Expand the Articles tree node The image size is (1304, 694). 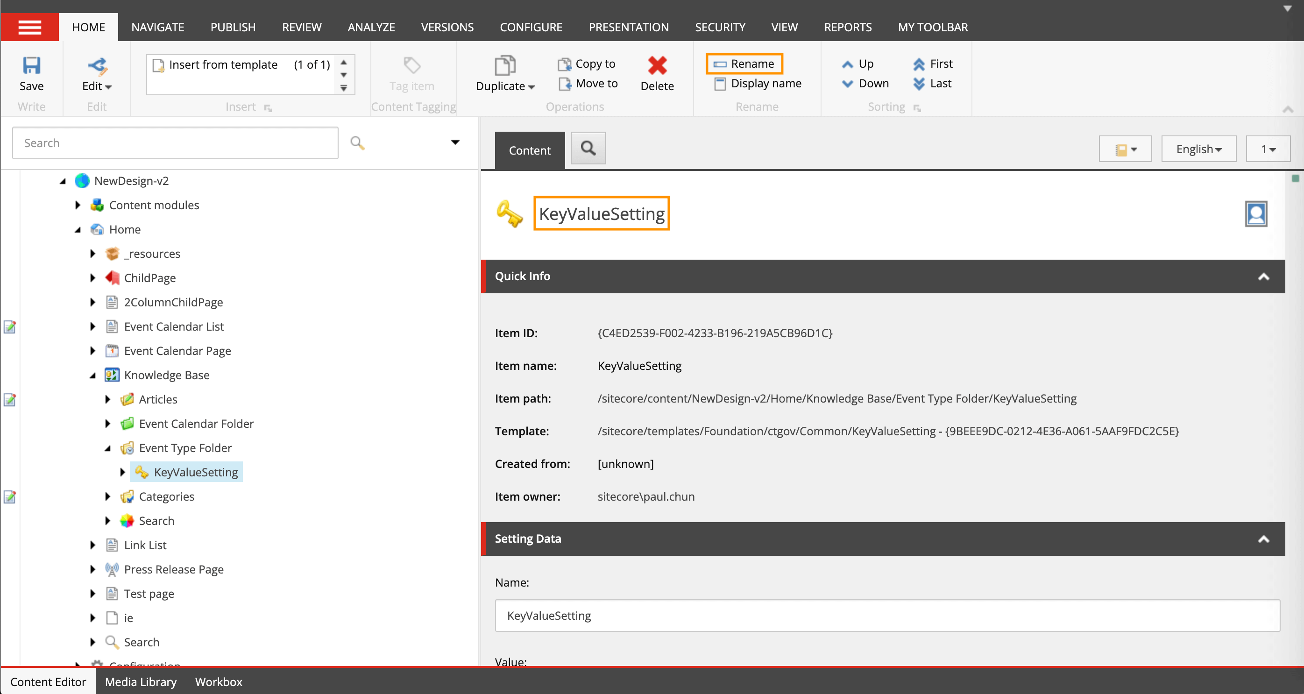[108, 399]
